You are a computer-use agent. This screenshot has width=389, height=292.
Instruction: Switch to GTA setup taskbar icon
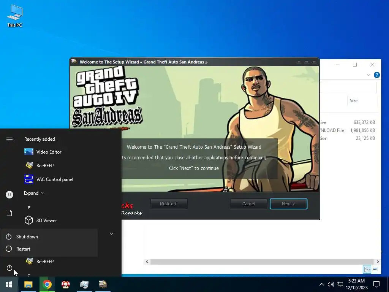point(103,284)
